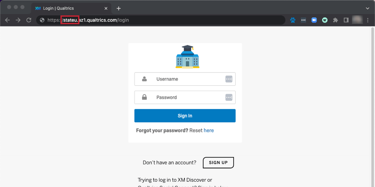Image resolution: width=375 pixels, height=187 pixels.
Task: Toggle the browser side panel
Action: (346, 20)
